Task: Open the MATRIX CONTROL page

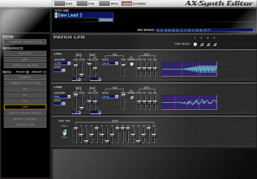Action: [25, 119]
